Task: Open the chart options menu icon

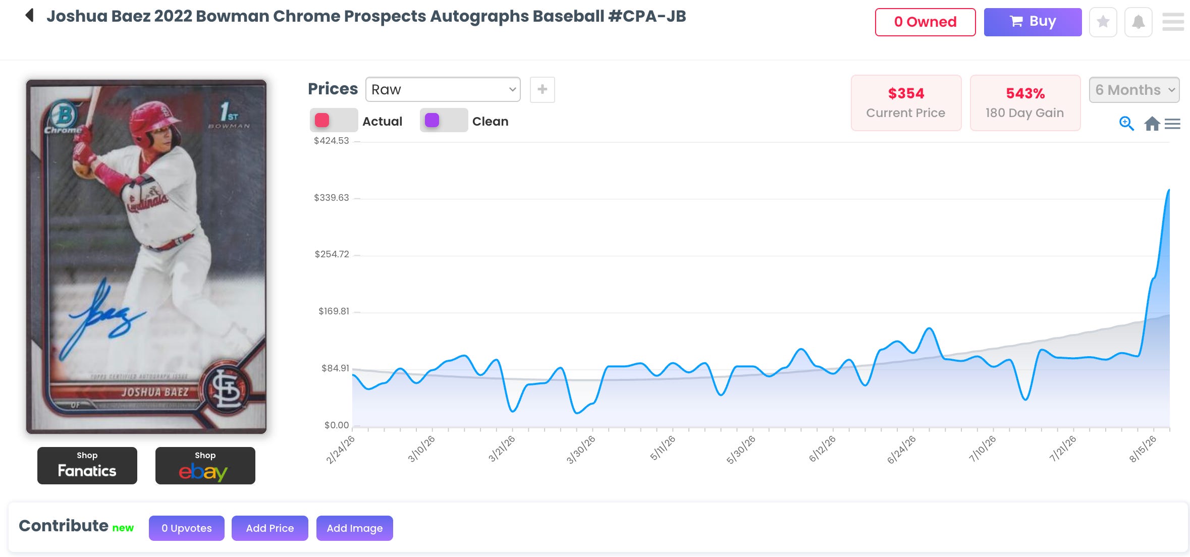Action: click(x=1172, y=124)
